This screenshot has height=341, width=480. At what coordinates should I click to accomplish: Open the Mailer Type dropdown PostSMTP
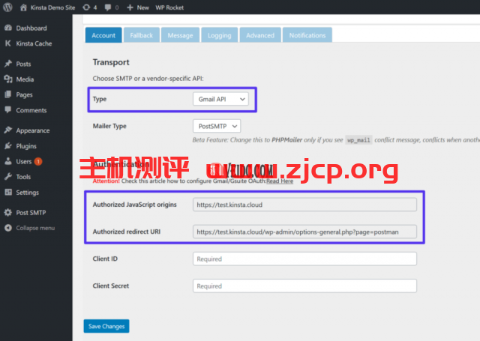coord(217,126)
